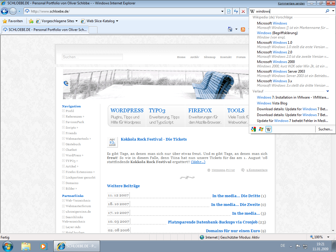Collapse the Verlauf section chevron
This screenshot has width=336, height=252.
click(328, 91)
